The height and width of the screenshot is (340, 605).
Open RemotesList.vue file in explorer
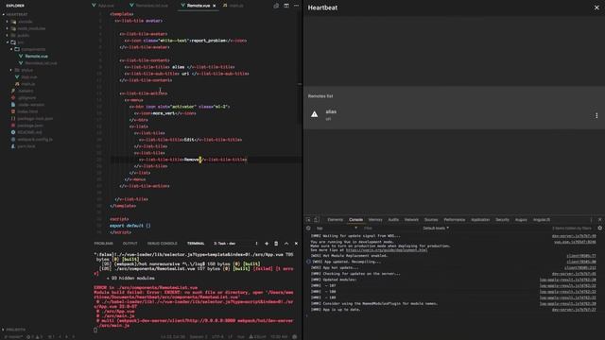tap(41, 63)
